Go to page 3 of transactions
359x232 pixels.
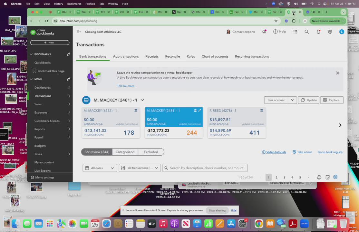(284, 178)
